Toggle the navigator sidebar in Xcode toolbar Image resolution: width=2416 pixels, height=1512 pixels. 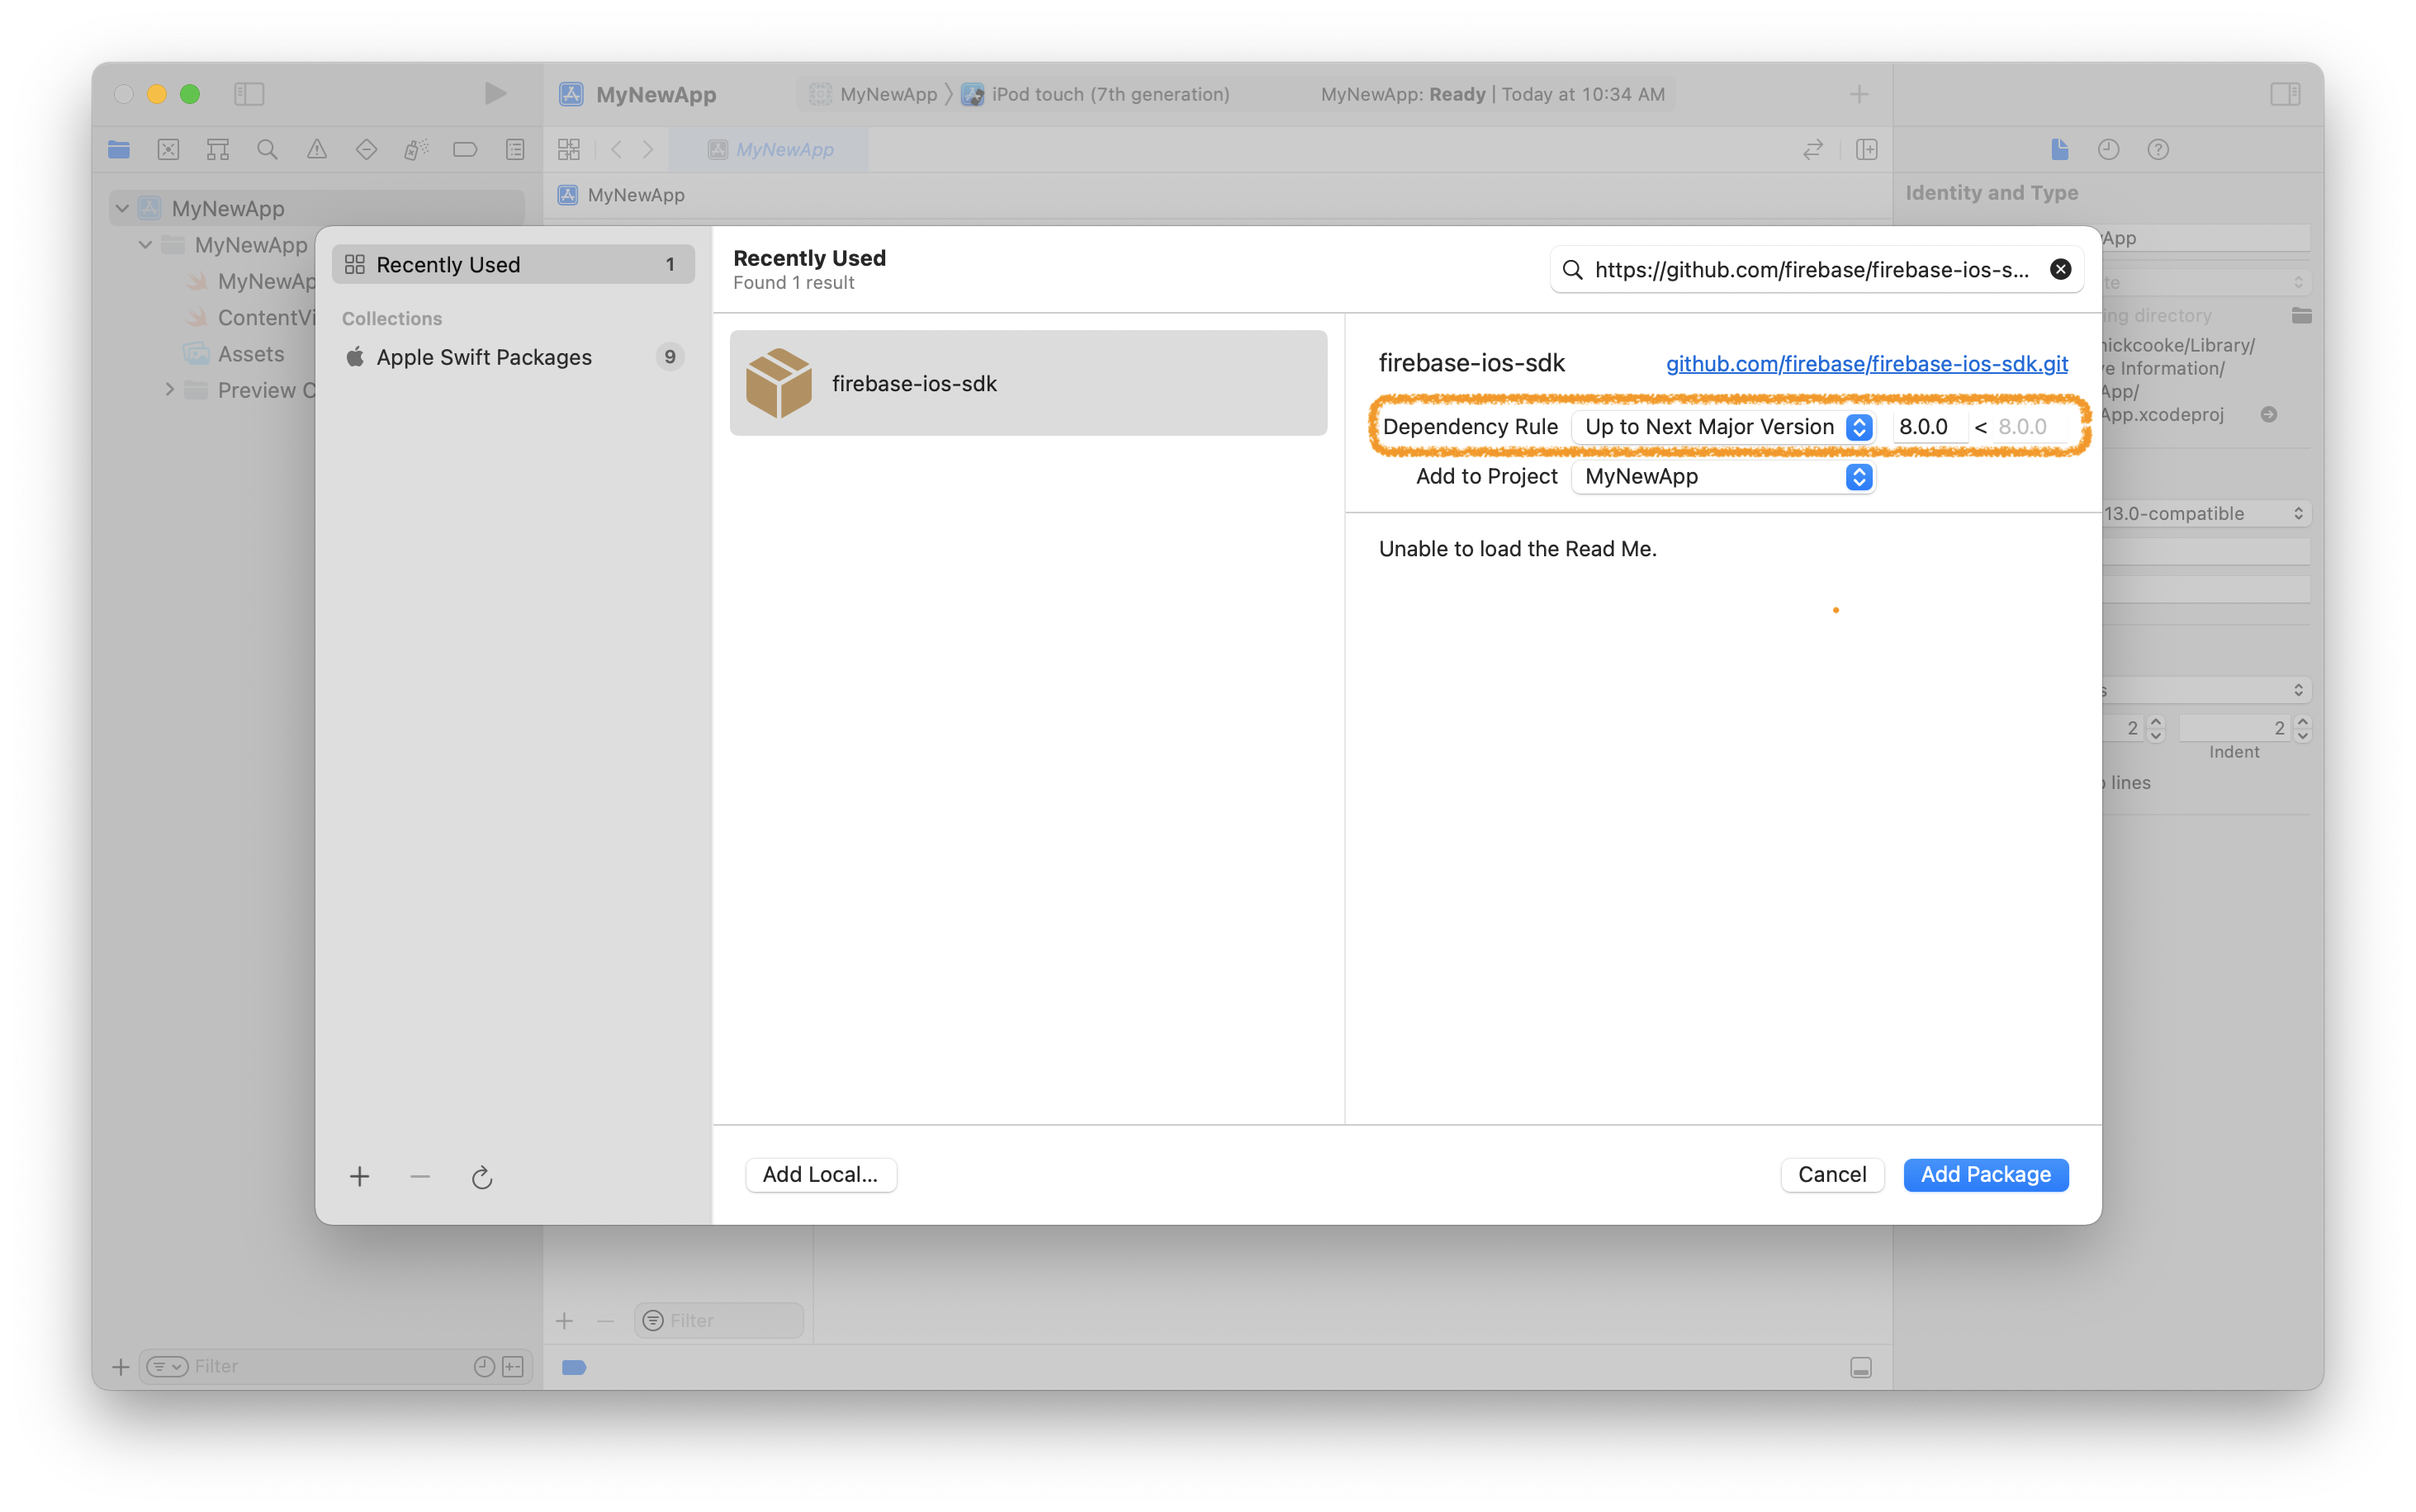(248, 94)
